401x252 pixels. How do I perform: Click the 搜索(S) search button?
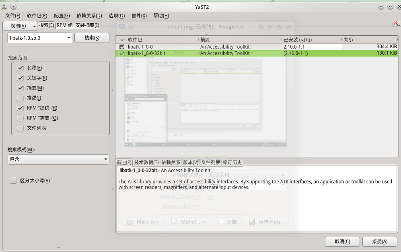tap(92, 38)
